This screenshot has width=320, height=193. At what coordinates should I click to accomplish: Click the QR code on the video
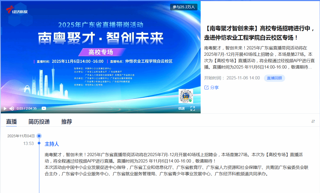186,96
